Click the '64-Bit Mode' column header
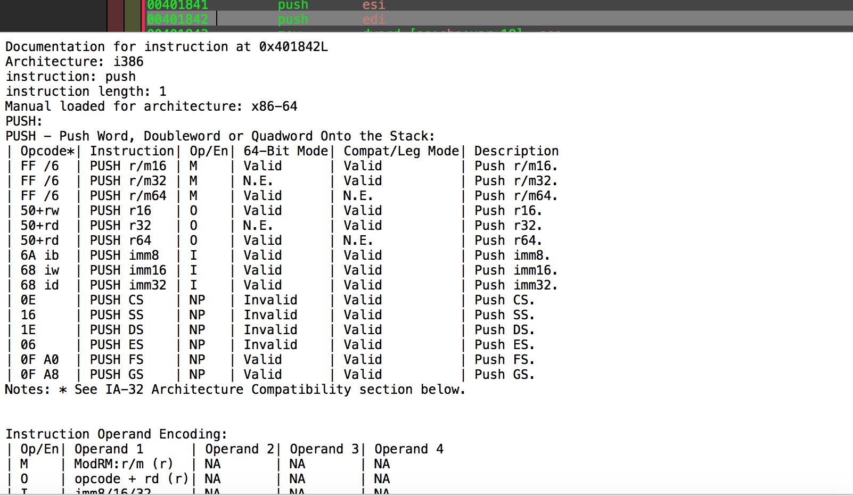The image size is (853, 496). (x=286, y=151)
